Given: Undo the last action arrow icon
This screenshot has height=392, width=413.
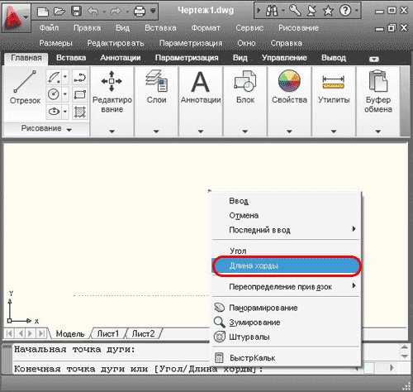Looking at the screenshot, I should 93,12.
